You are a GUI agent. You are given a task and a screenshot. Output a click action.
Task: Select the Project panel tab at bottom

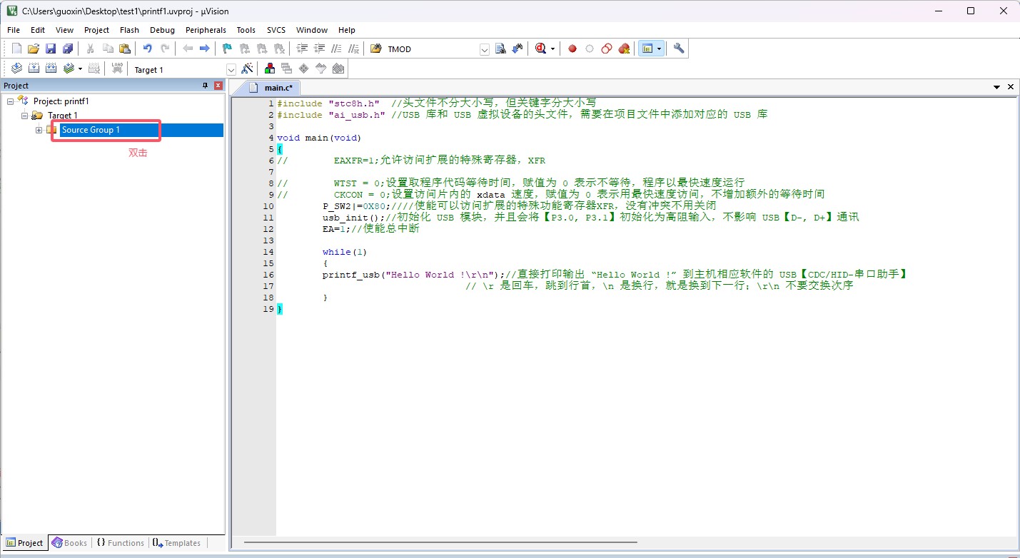pyautogui.click(x=24, y=543)
